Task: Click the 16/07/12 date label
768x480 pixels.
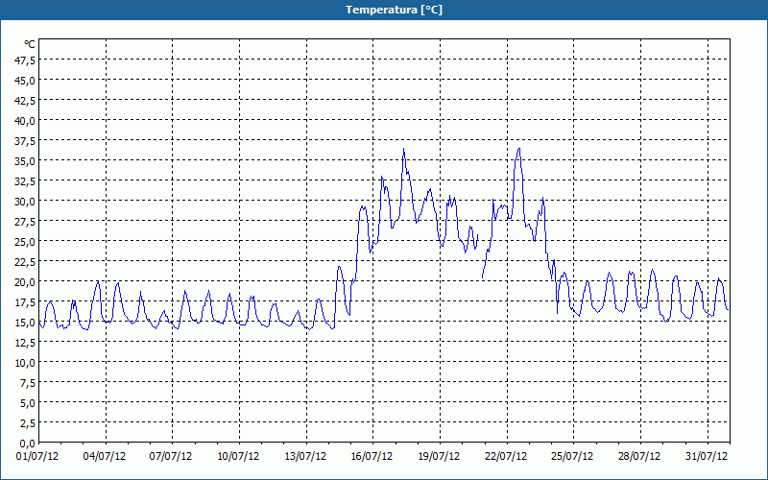Action: coord(372,457)
